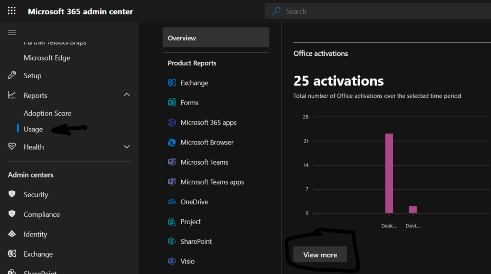Click the Visio report icon
The image size is (491, 274).
point(172,261)
